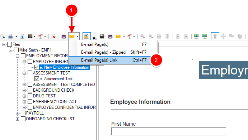Select the Mike Smith - EMP1 label

click(36, 50)
